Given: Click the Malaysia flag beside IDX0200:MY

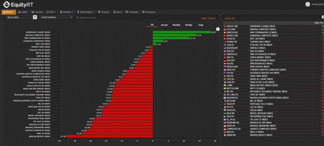Looking at the screenshot, I should coord(225,48).
